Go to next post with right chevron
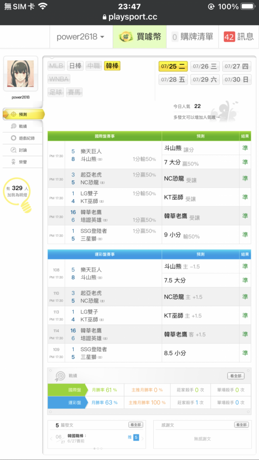Image resolution: width=259 pixels, height=460 pixels. 143,439
